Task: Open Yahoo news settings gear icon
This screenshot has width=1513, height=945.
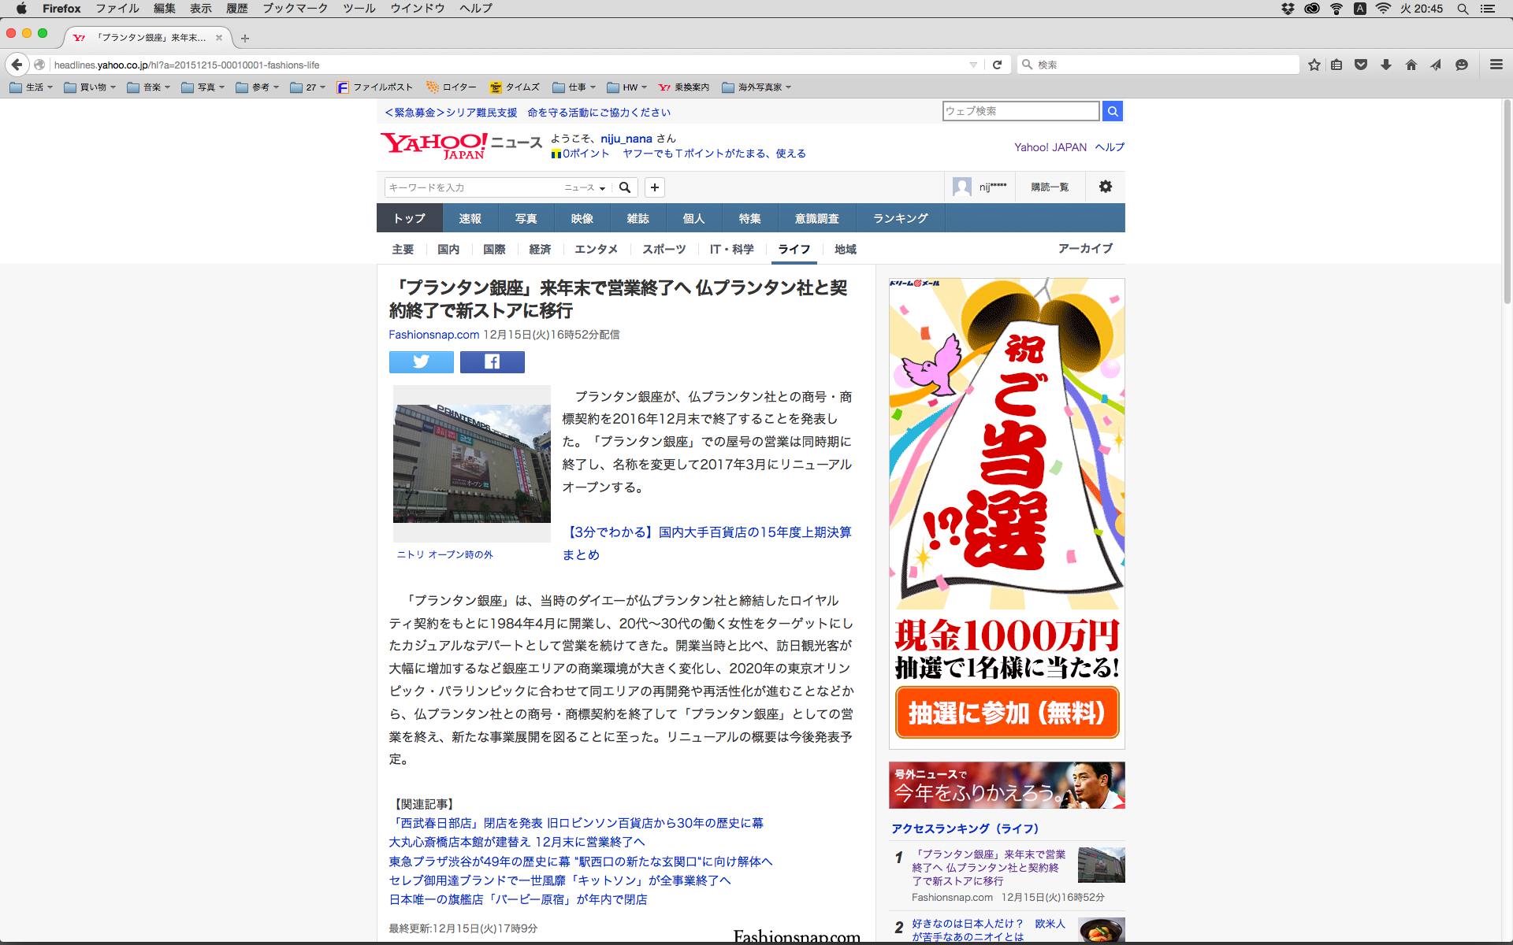Action: (1105, 187)
